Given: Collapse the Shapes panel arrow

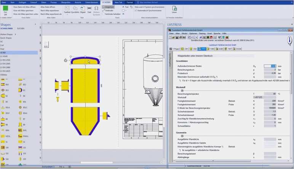Looking at the screenshot, I should coord(35,24).
